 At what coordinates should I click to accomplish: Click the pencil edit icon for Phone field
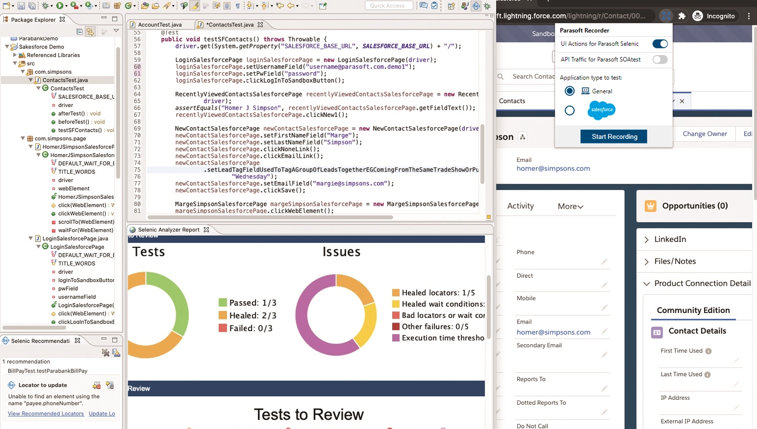point(605,261)
